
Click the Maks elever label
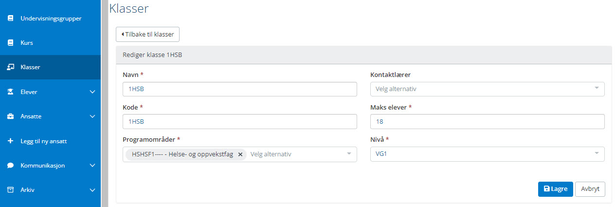(391, 107)
